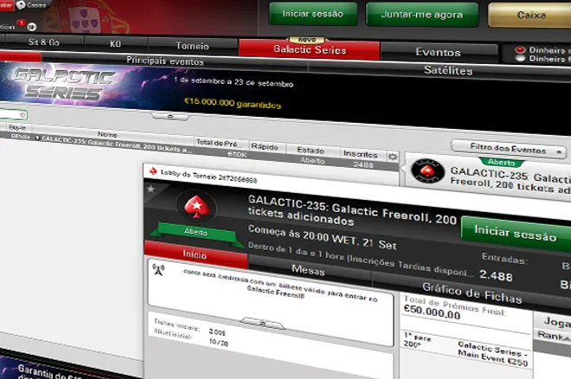Switch to the Satélites sub-tab
571x379 pixels.
[448, 71]
